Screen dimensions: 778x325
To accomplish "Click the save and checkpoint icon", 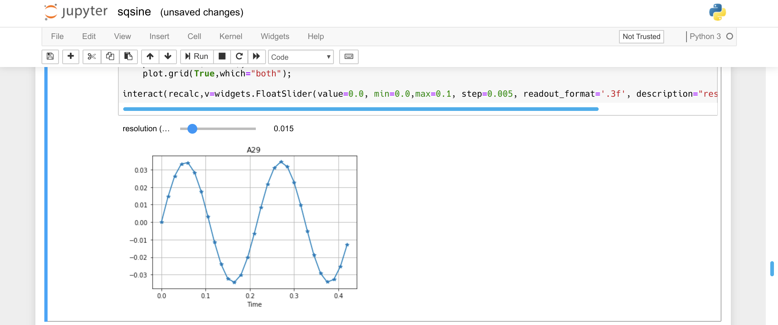I will (x=50, y=56).
